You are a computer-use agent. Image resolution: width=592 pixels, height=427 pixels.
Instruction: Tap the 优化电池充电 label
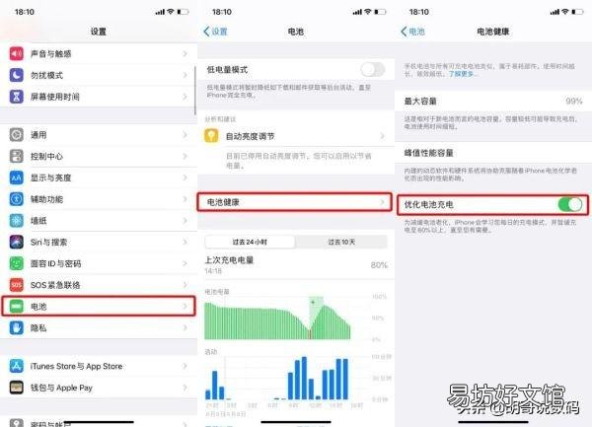tap(429, 205)
